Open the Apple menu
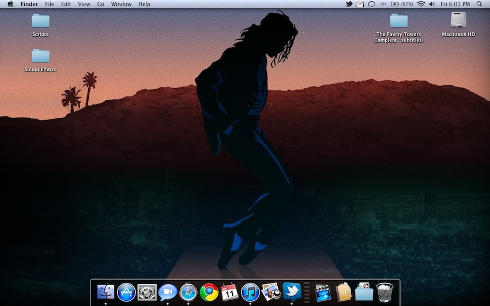Screen dimensions: 490x306 pyautogui.click(x=10, y=4)
